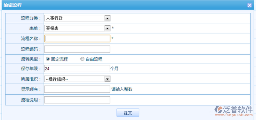Click the 流程说明 text field
The width and height of the screenshot is (256, 120).
coord(77,100)
